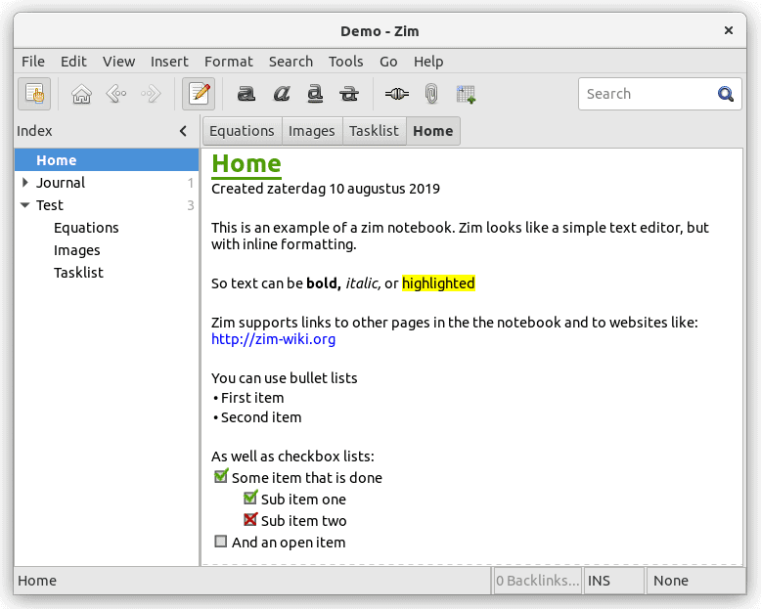Toggle the editable notebook pencil icon
761x609 pixels.
pyautogui.click(x=199, y=94)
